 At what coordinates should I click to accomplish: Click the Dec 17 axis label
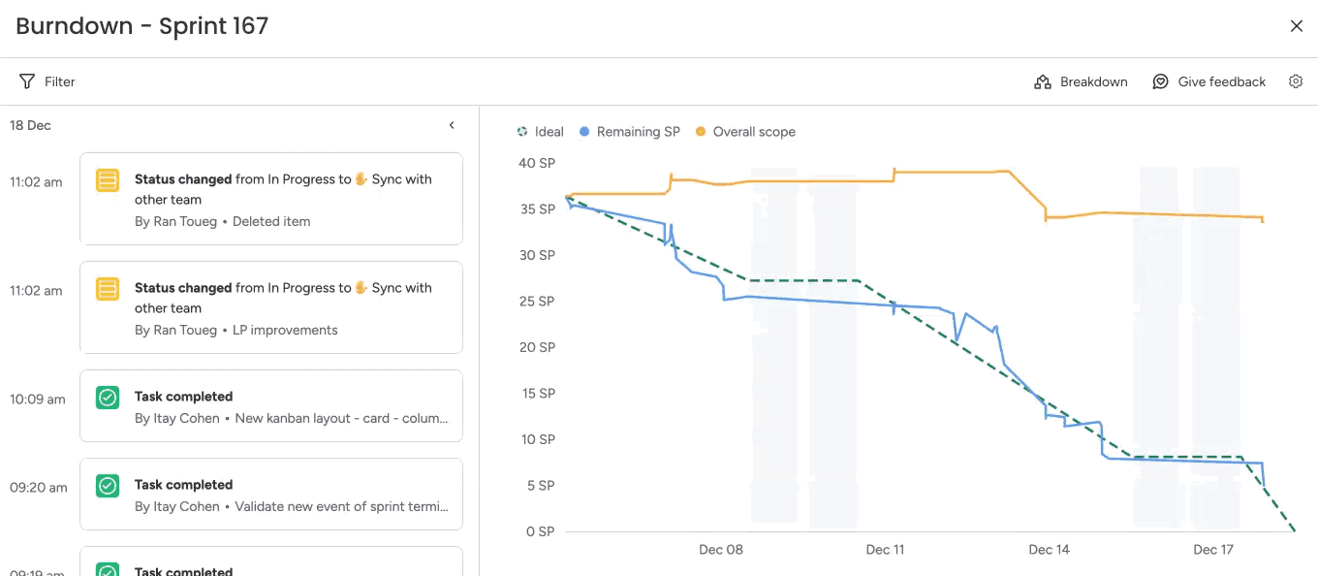pyautogui.click(x=1213, y=550)
